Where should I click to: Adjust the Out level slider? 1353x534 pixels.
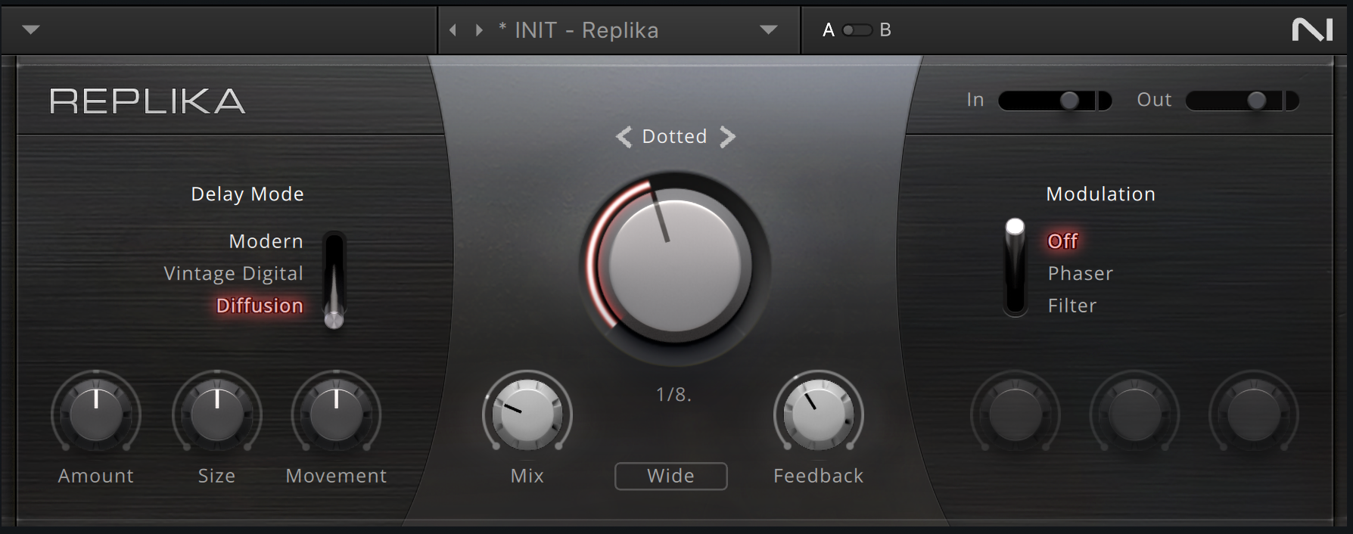coord(1243,101)
